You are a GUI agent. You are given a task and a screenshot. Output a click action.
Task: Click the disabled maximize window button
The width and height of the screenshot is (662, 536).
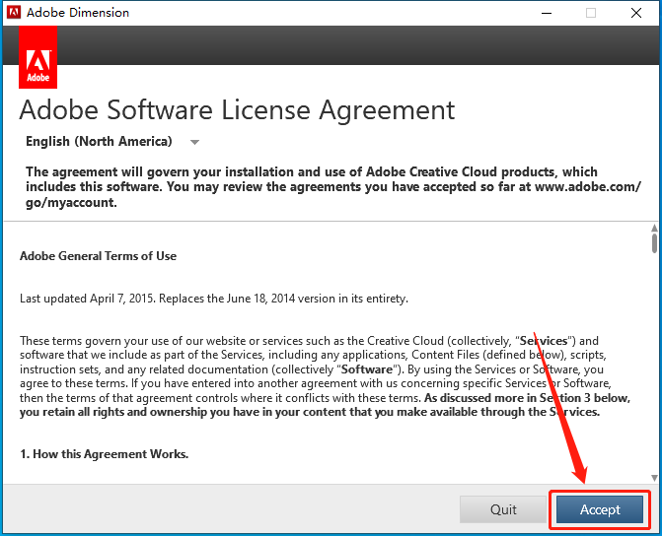(x=591, y=13)
